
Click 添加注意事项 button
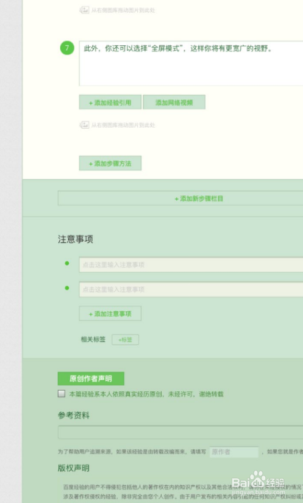coord(110,313)
